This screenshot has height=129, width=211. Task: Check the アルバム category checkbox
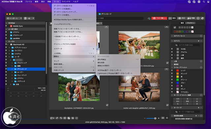tap(178, 52)
